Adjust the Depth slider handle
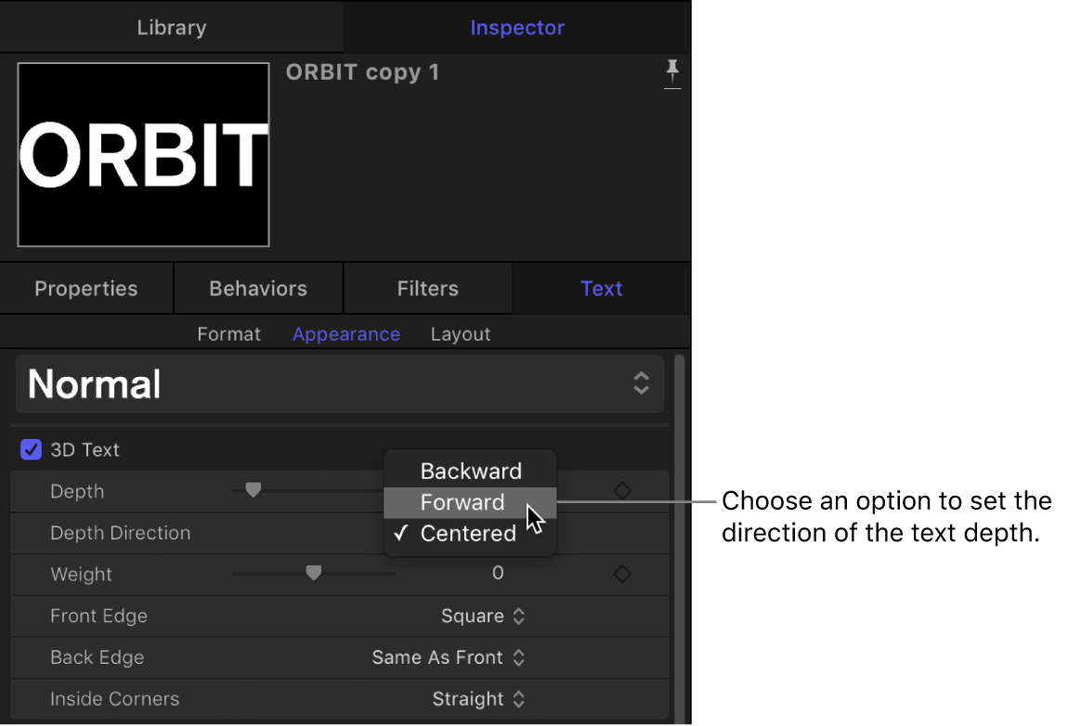 pos(253,491)
